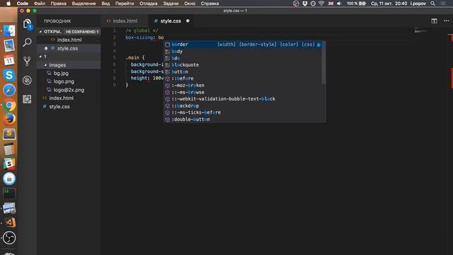The width and height of the screenshot is (453, 255).
Task: Open the Вид menu
Action: click(x=105, y=4)
